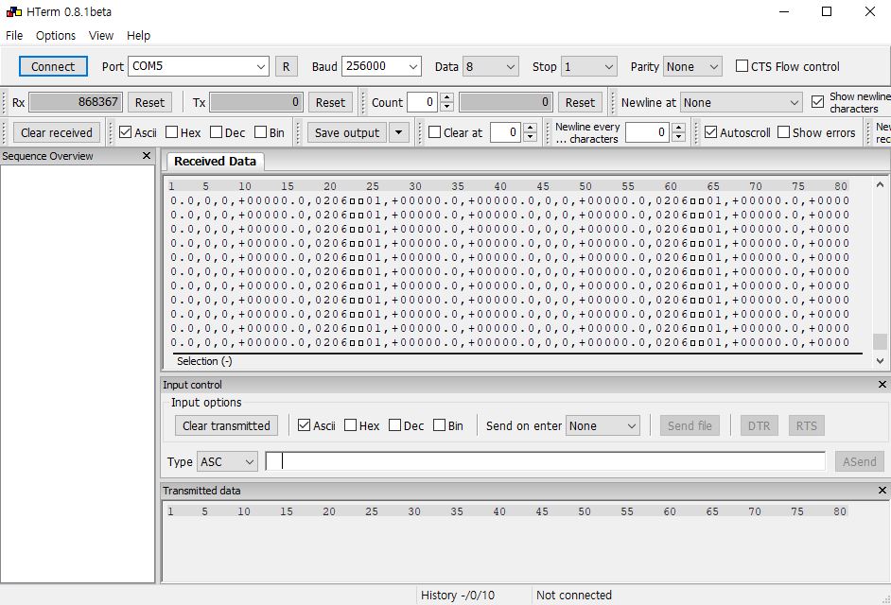The image size is (891, 605).
Task: Open the Help menu
Action: point(139,35)
